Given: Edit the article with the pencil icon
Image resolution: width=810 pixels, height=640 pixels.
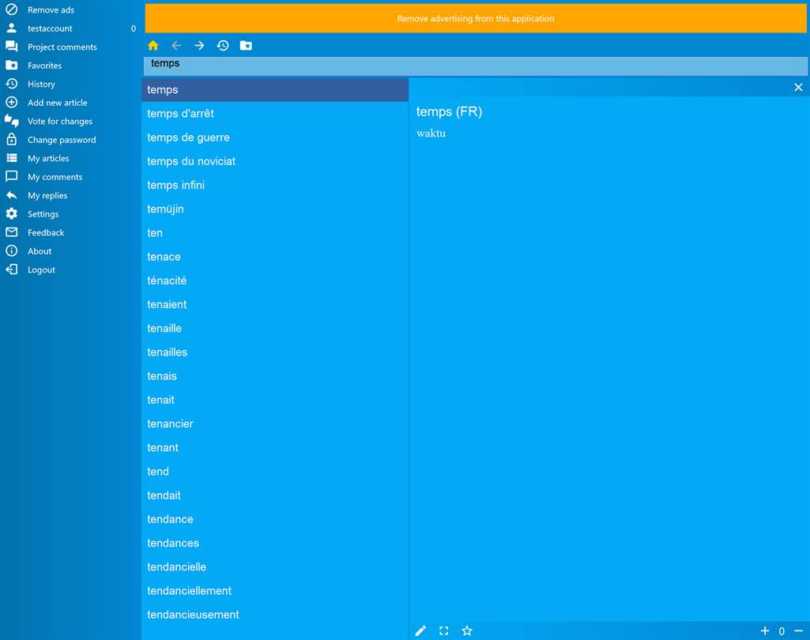Looking at the screenshot, I should pos(420,631).
